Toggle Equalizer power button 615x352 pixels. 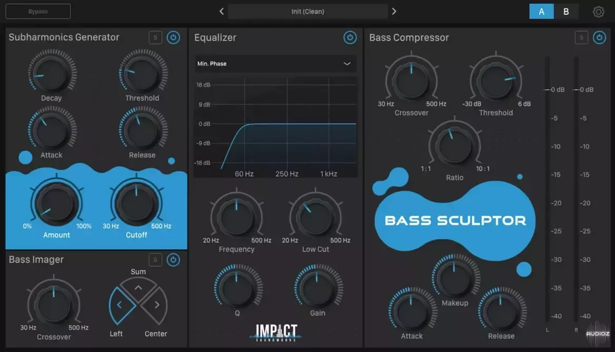tap(350, 37)
